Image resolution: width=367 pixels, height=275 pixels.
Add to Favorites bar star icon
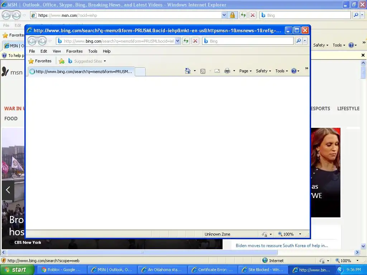(x=62, y=61)
